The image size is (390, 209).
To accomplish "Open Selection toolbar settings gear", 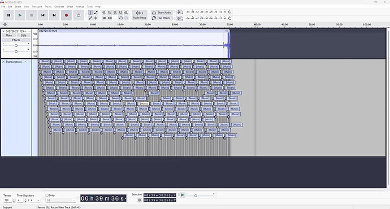I will tap(140, 200).
